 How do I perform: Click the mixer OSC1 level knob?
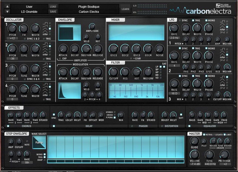pos(113,49)
